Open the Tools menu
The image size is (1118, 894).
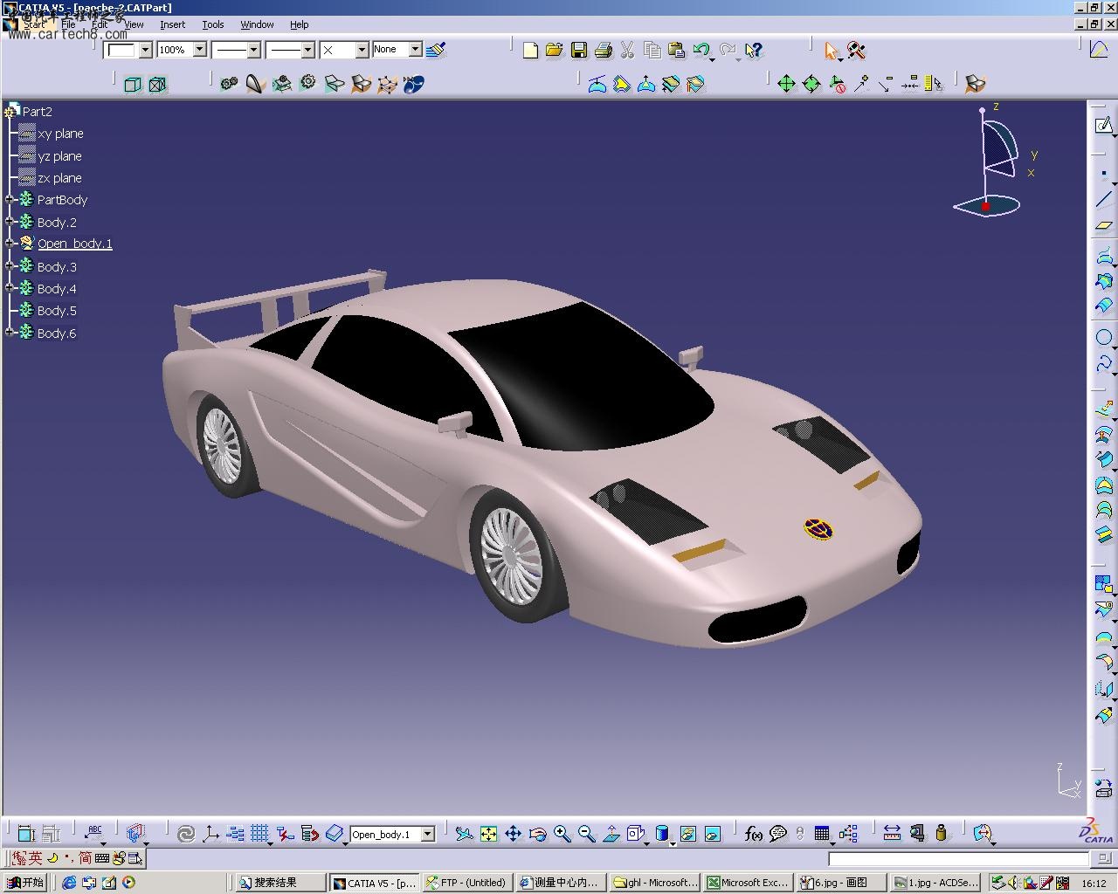(x=213, y=24)
